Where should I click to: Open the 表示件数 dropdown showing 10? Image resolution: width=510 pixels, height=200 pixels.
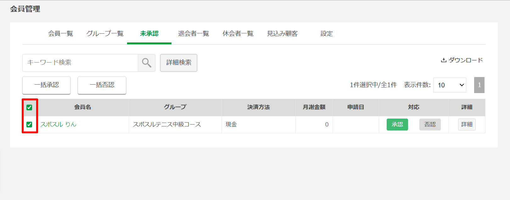(450, 85)
